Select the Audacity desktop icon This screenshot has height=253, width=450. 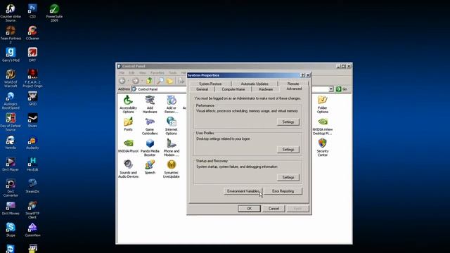[32, 142]
